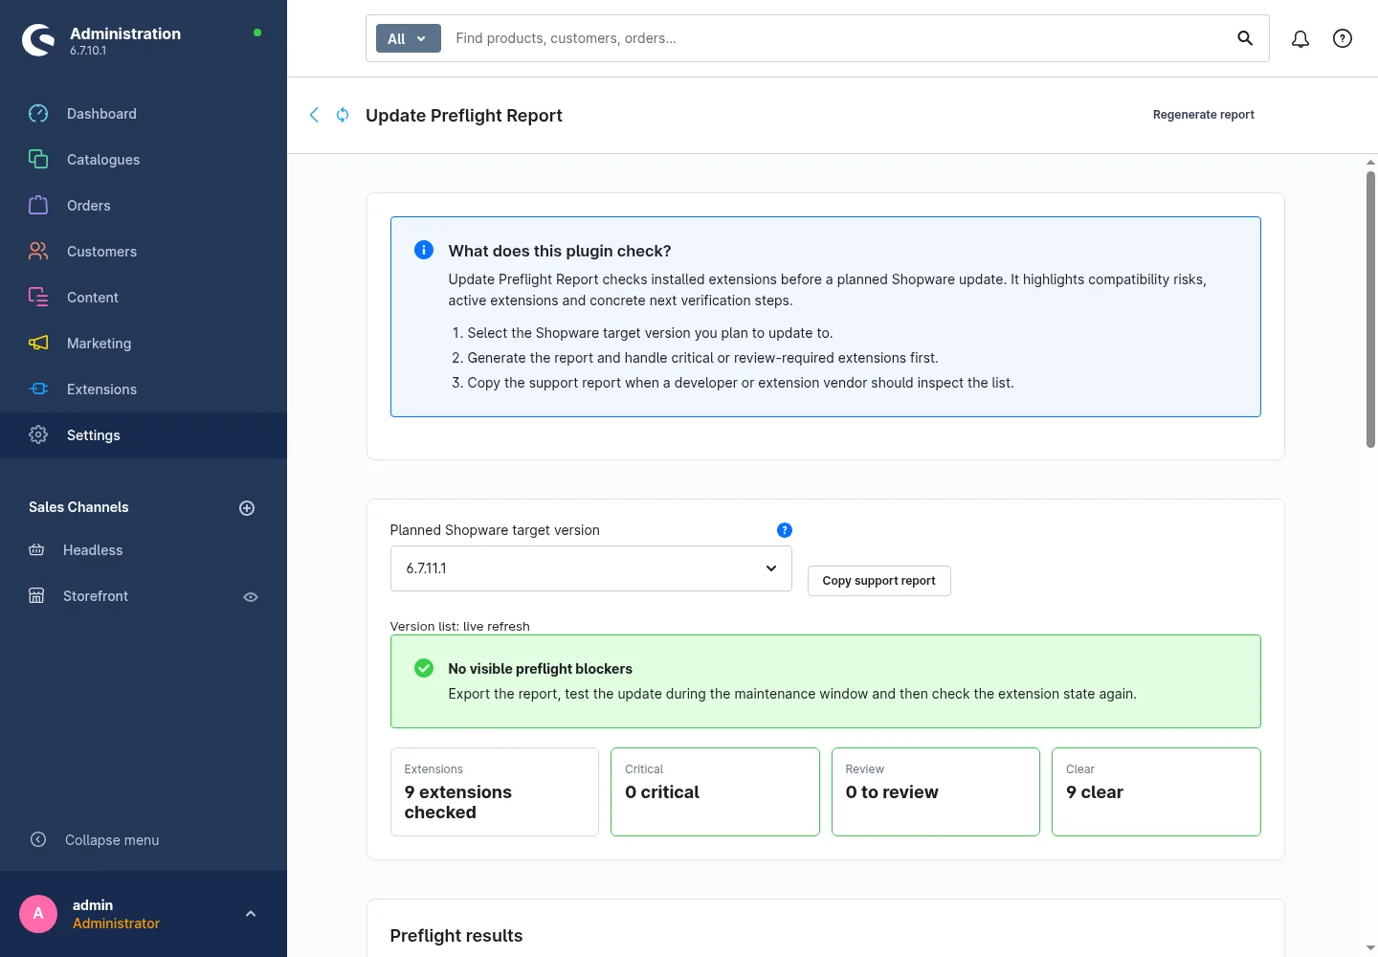Viewport: 1378px width, 957px height.
Task: Click the Catalogues icon in sidebar
Action: 38,159
